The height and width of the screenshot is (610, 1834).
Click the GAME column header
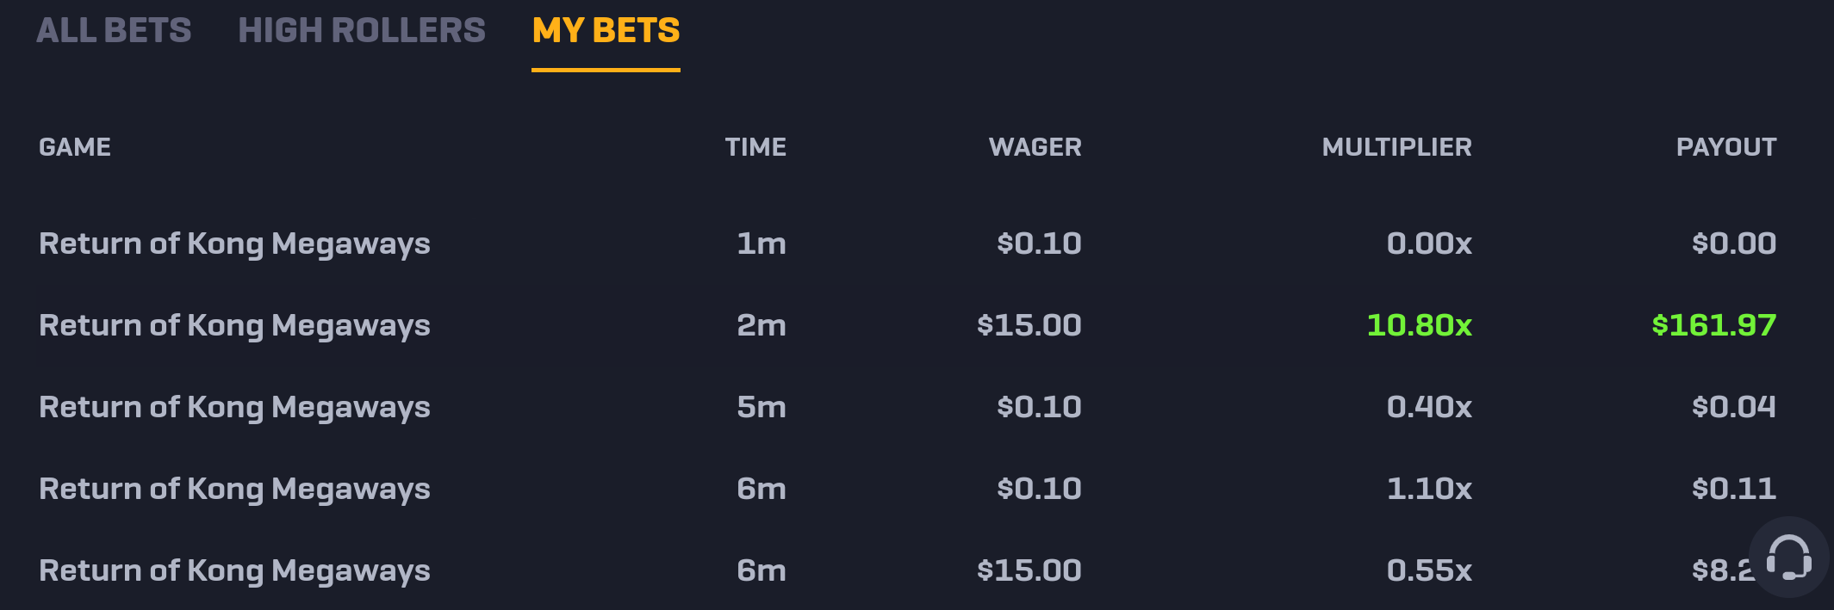pos(75,147)
